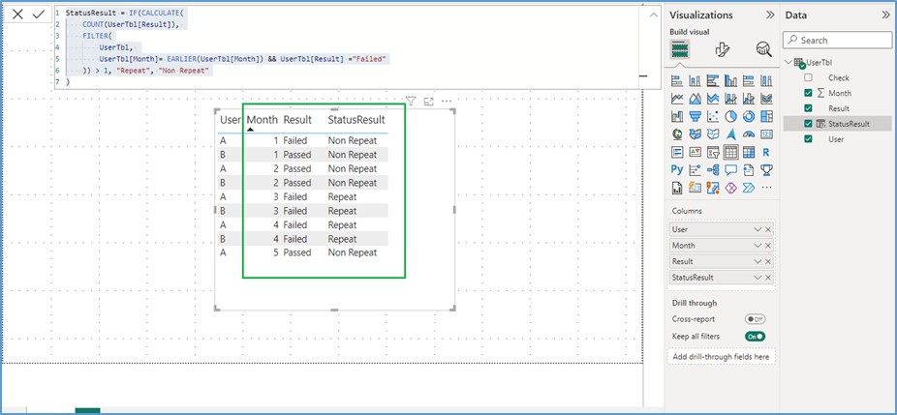Open the Format visual tab icon
The height and width of the screenshot is (415, 897).
pos(722,49)
